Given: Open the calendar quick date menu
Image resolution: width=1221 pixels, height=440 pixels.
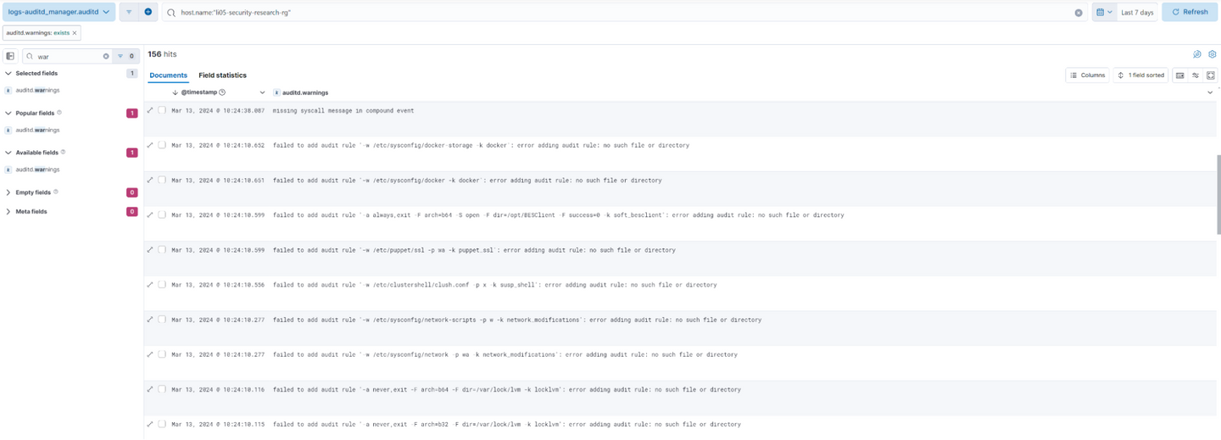Looking at the screenshot, I should click(1104, 13).
